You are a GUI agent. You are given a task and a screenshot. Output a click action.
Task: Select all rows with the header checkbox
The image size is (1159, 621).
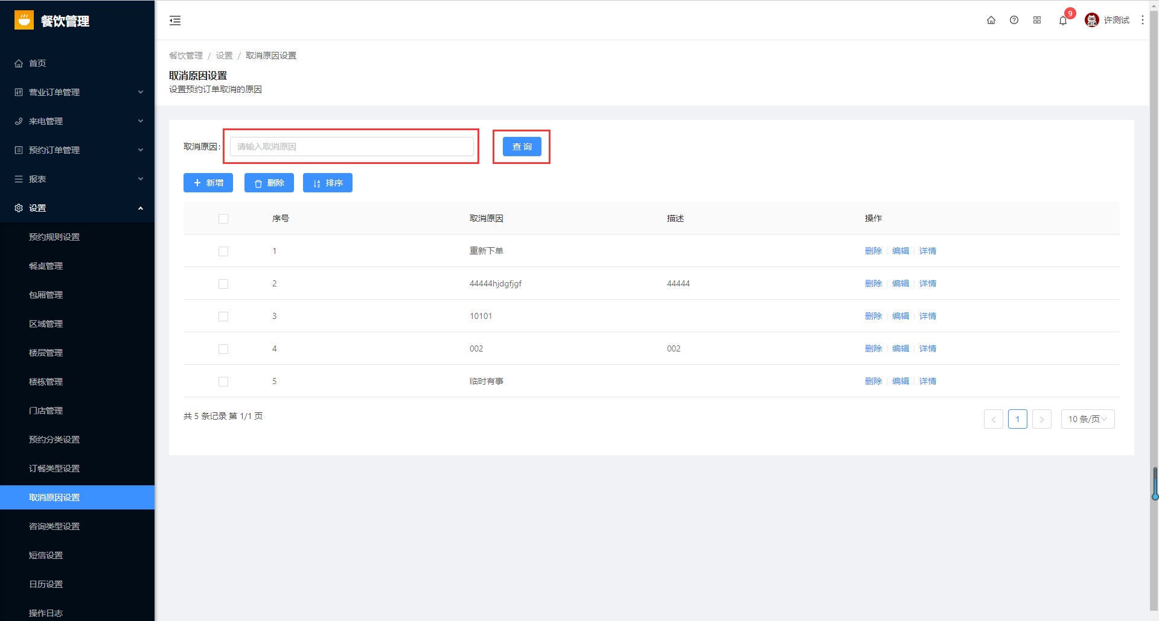click(223, 219)
